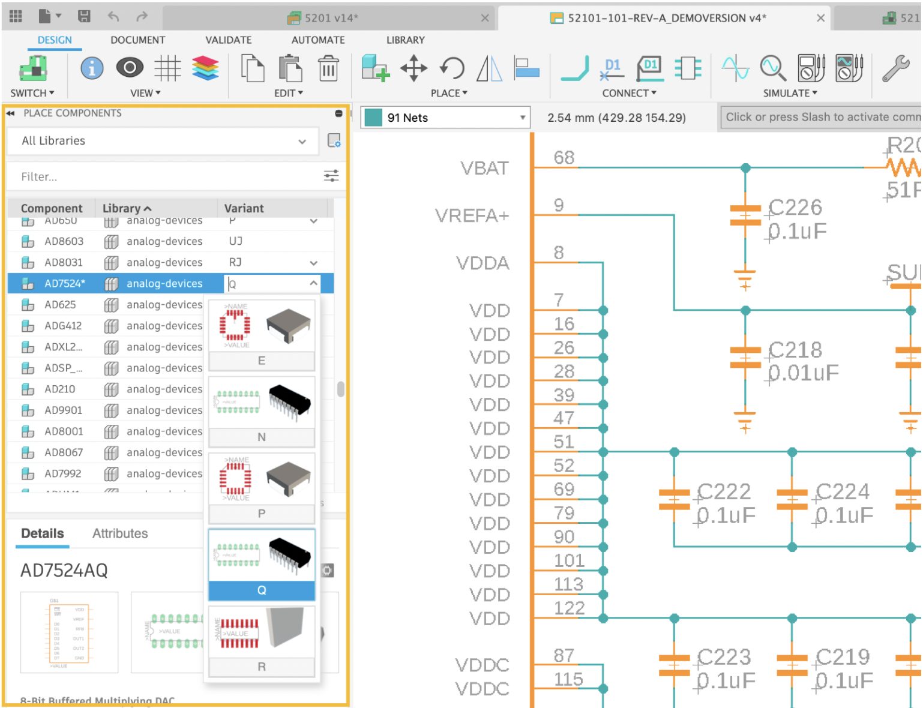Image resolution: width=923 pixels, height=708 pixels.
Task: Switch to the VALIDATE ribbon tab
Action: point(228,40)
